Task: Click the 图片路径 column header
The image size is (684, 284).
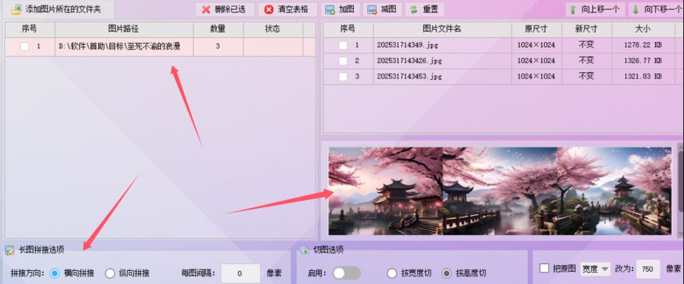Action: [x=124, y=29]
